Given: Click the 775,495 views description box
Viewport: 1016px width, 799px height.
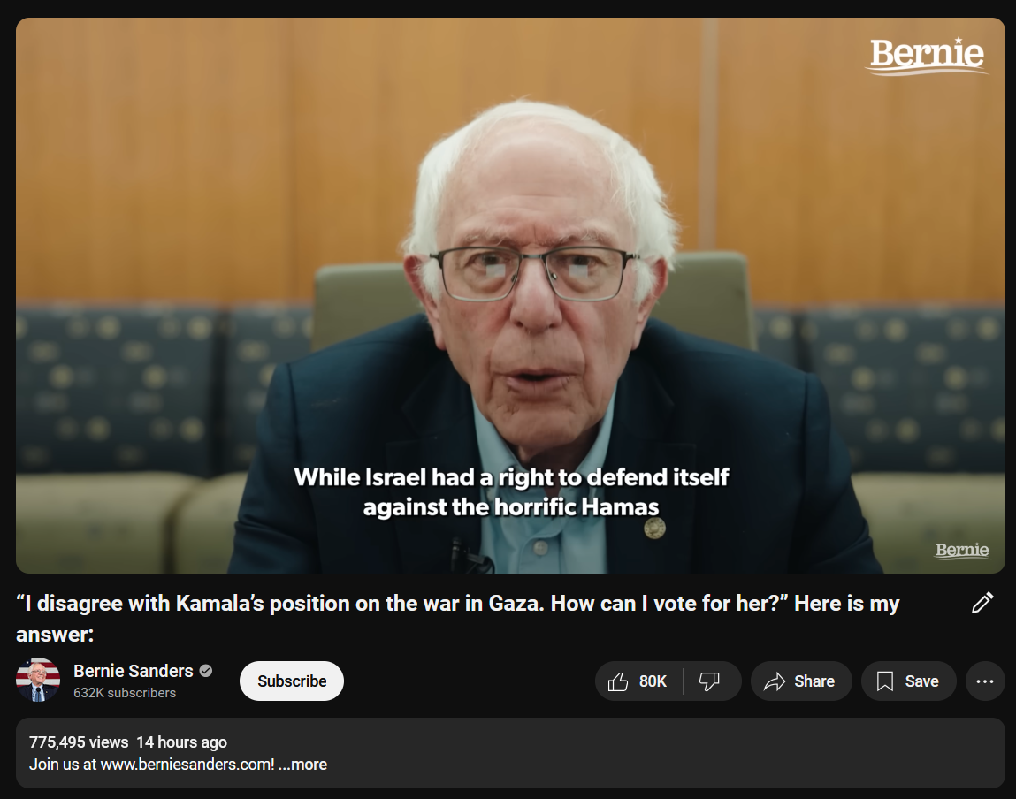Looking at the screenshot, I should 510,753.
